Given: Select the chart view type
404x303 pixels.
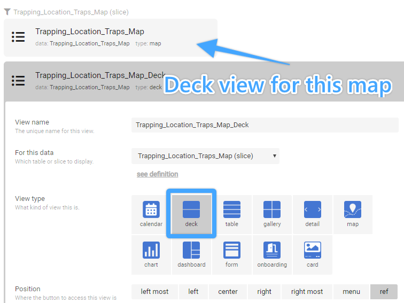Looking at the screenshot, I should click(x=151, y=255).
